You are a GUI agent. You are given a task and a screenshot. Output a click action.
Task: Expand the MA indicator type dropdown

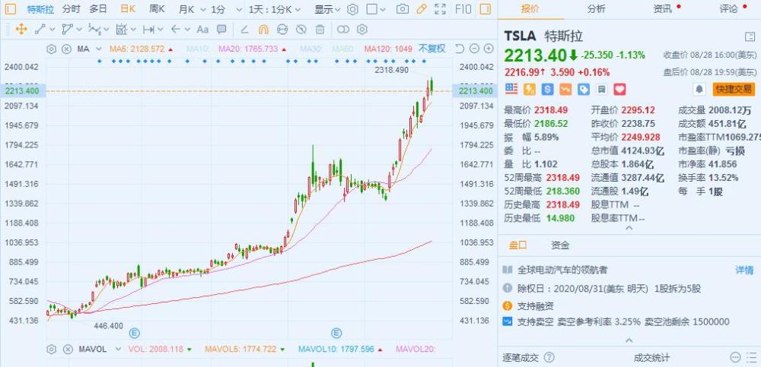(99, 49)
